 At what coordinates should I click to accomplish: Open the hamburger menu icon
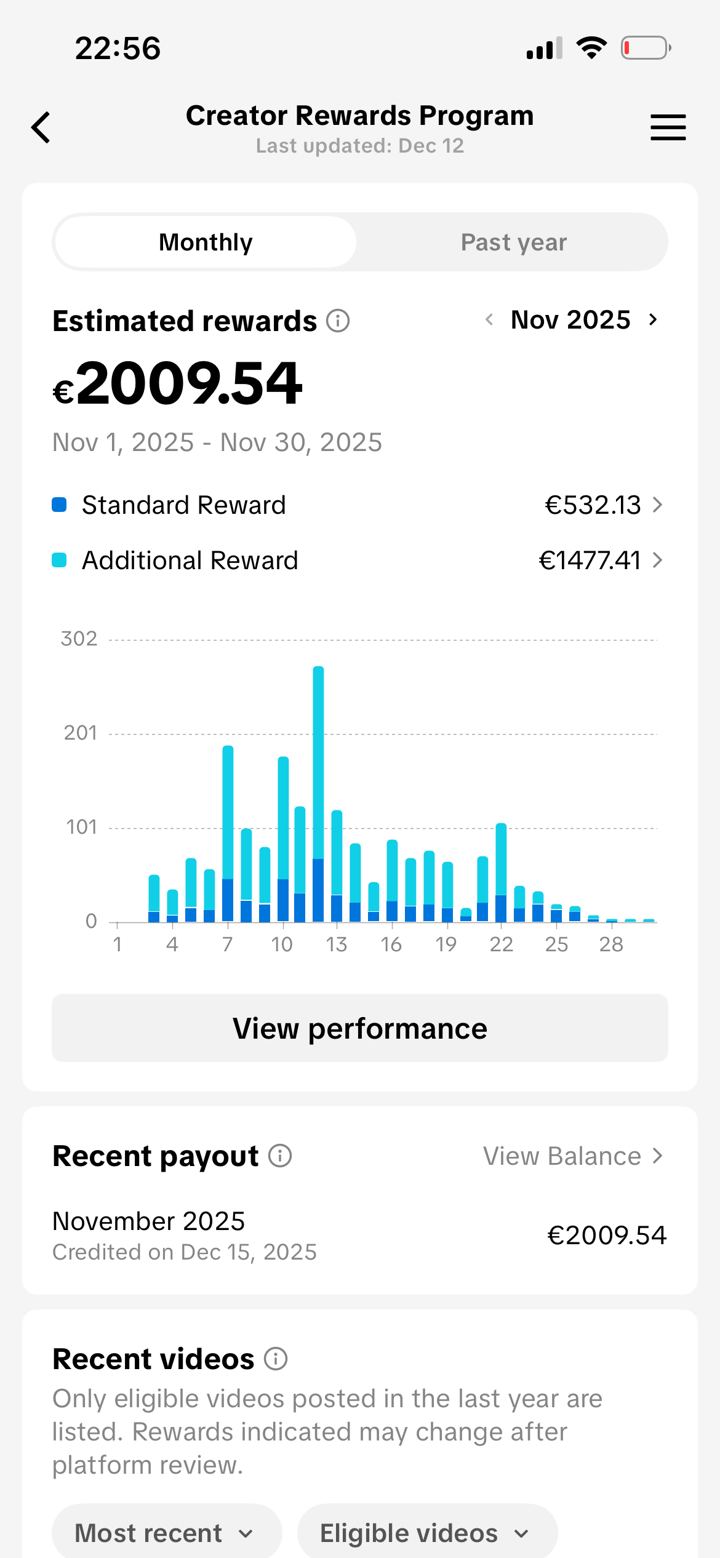[x=668, y=127]
